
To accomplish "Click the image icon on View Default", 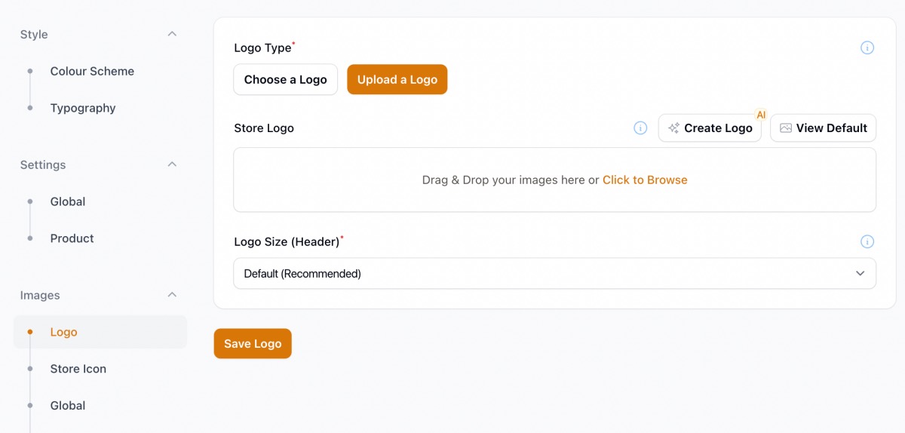I will click(786, 128).
